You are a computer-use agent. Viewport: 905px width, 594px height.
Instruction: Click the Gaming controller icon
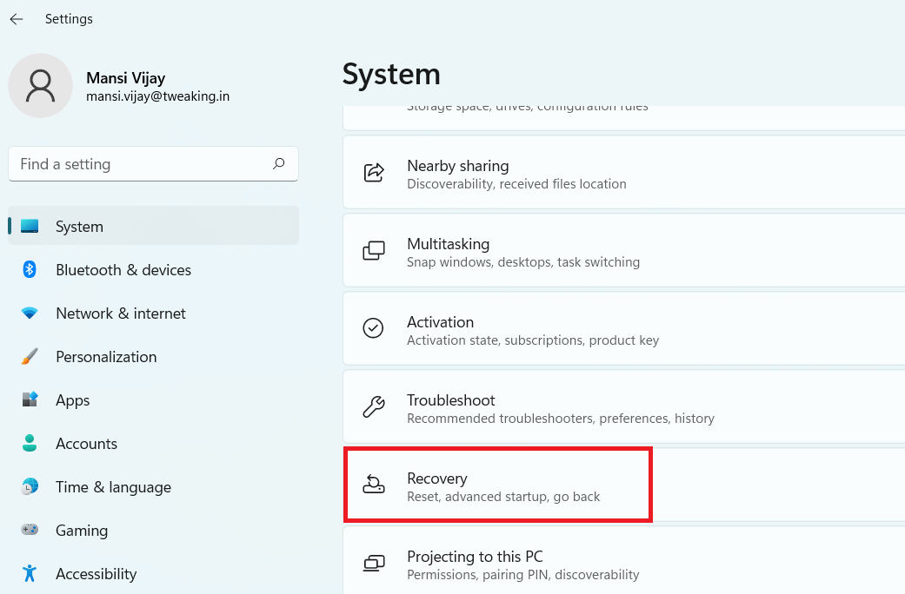click(30, 530)
